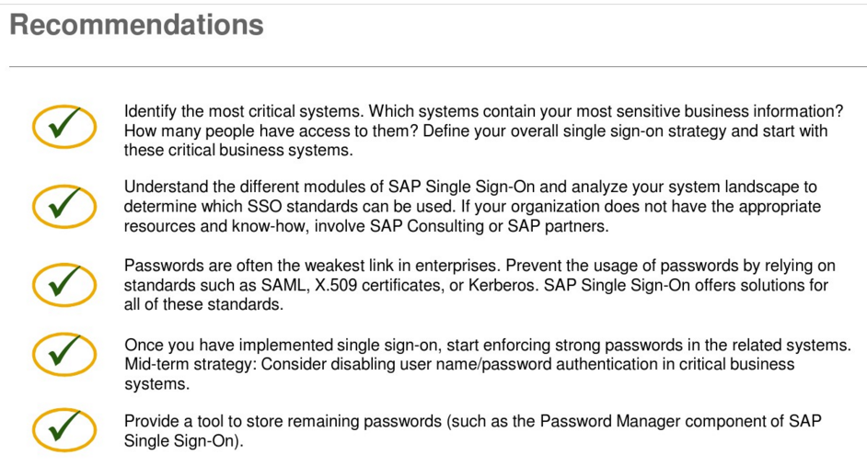Click 'Single Sign-On).' at the end of the last recommendation
Image resolution: width=867 pixels, height=466 pixels.
click(183, 441)
